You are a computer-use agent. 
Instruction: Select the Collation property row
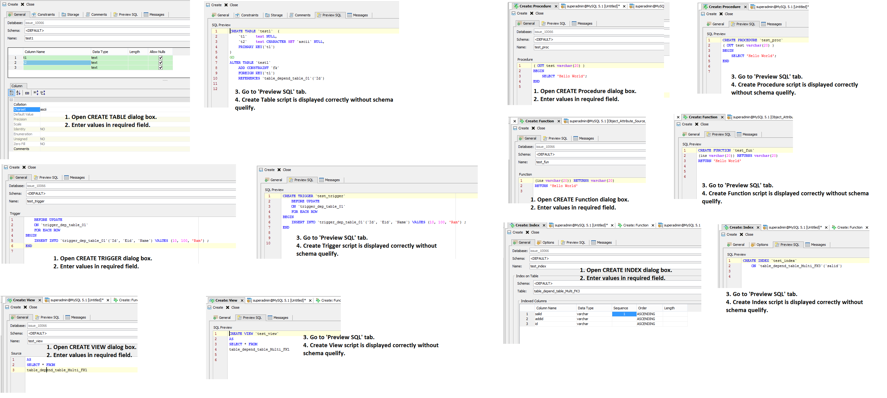[x=101, y=104]
